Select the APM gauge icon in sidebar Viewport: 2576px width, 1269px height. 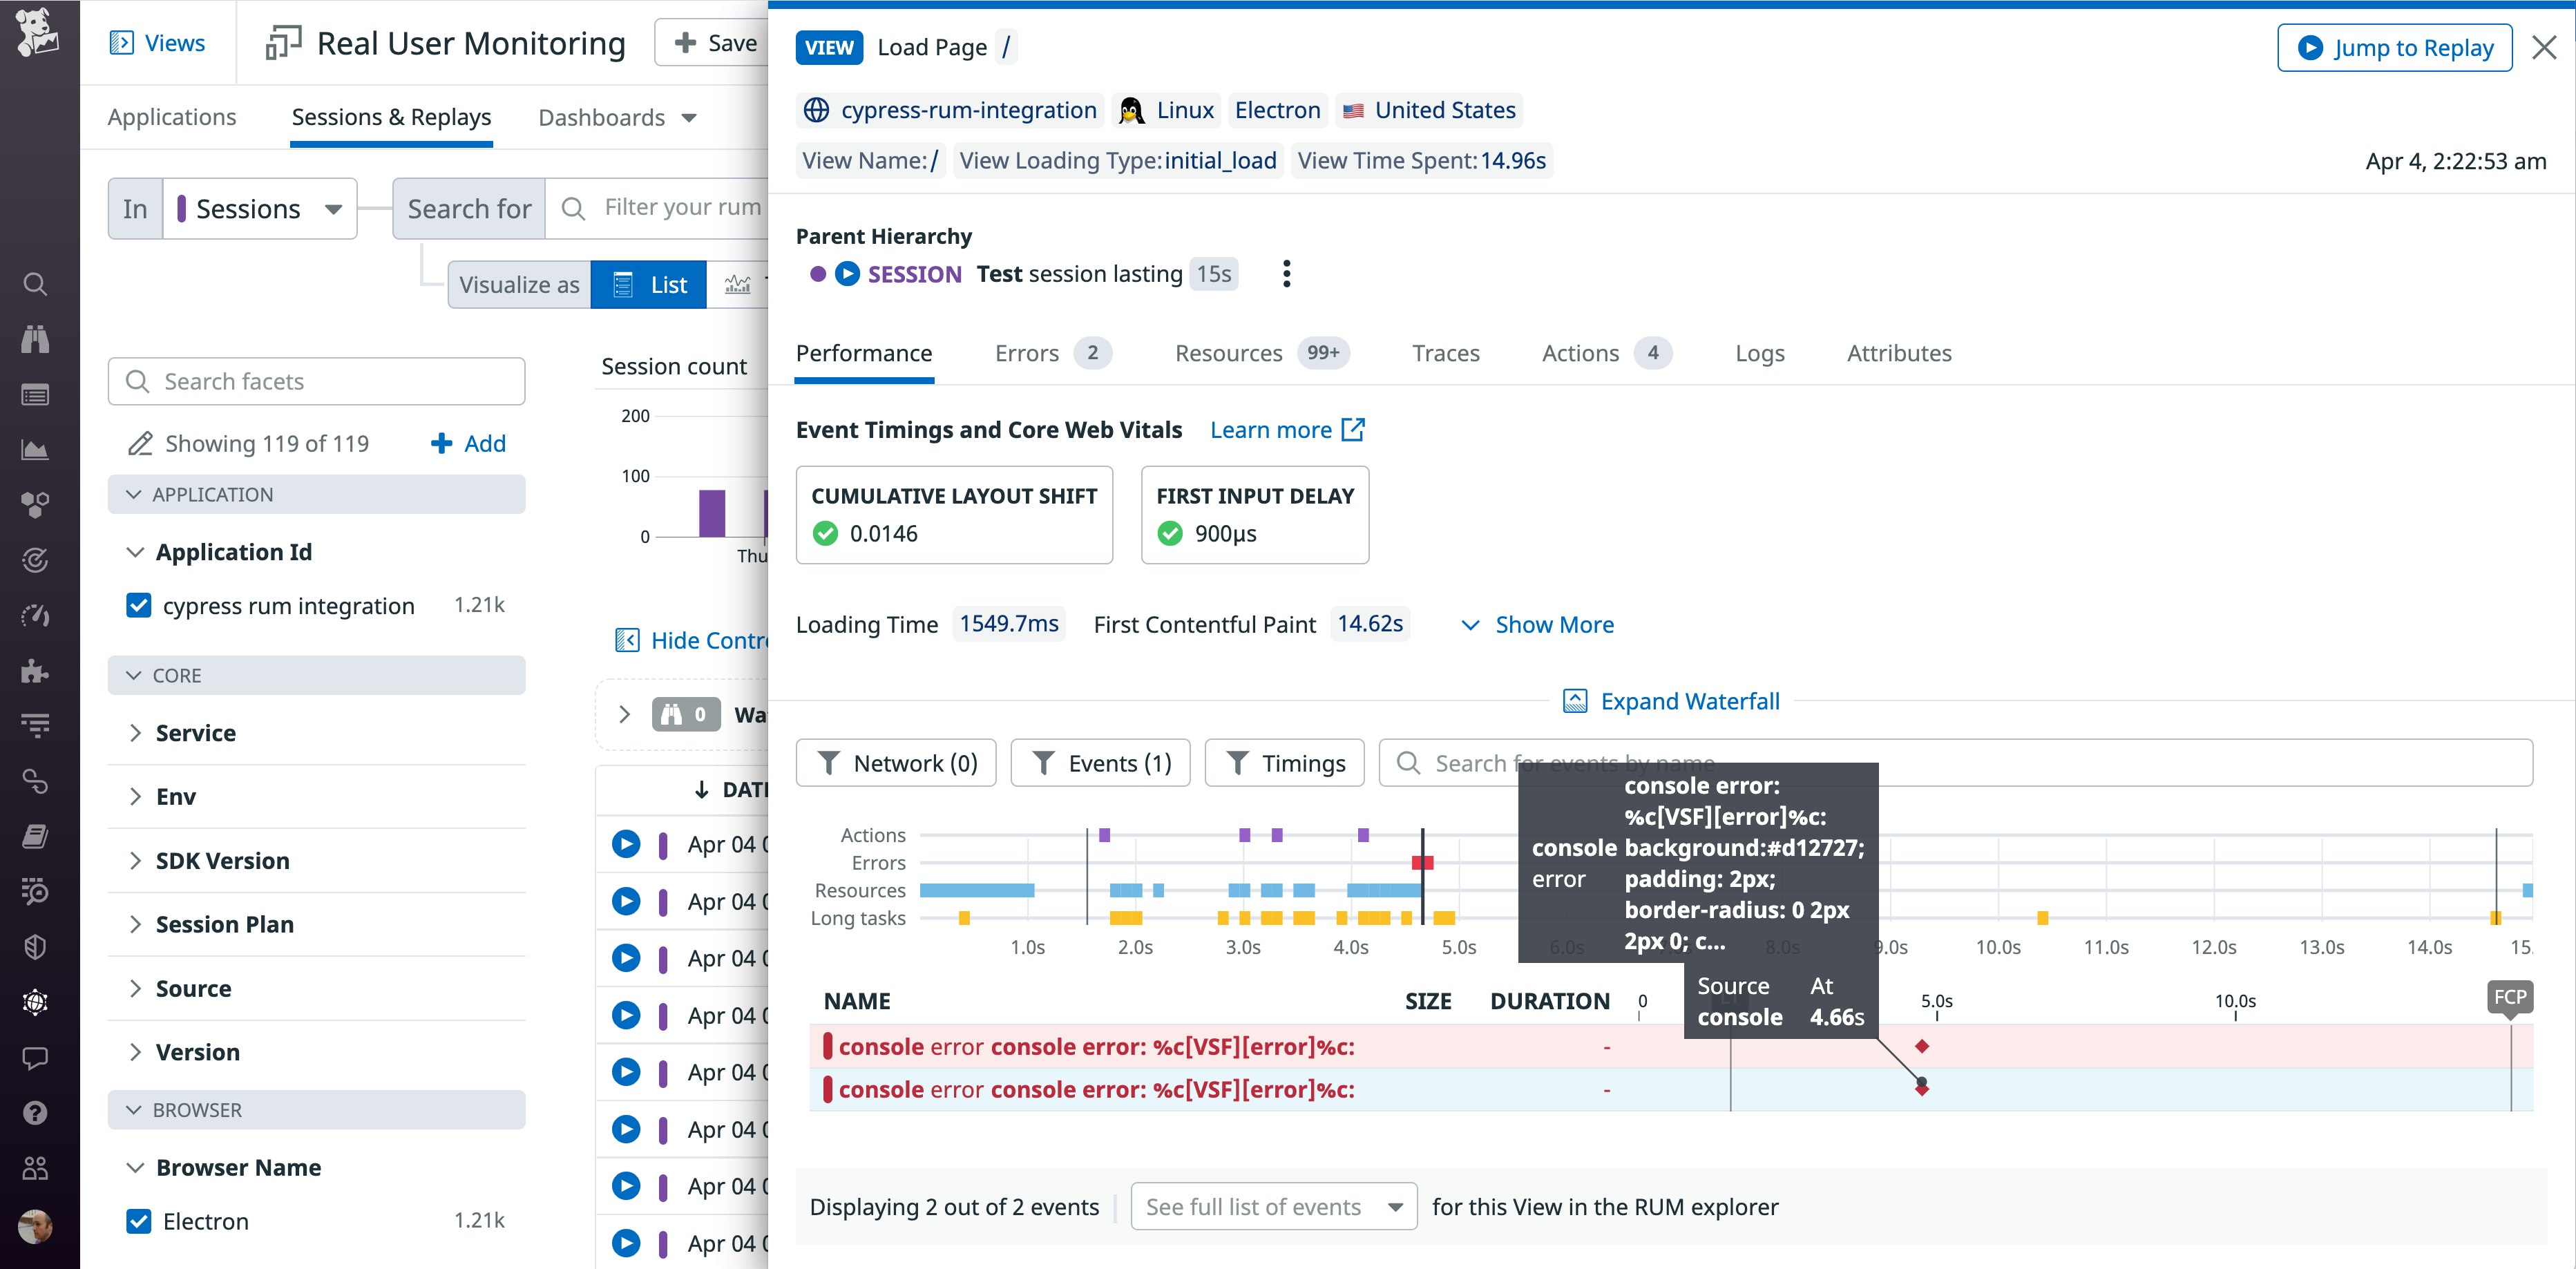[36, 616]
